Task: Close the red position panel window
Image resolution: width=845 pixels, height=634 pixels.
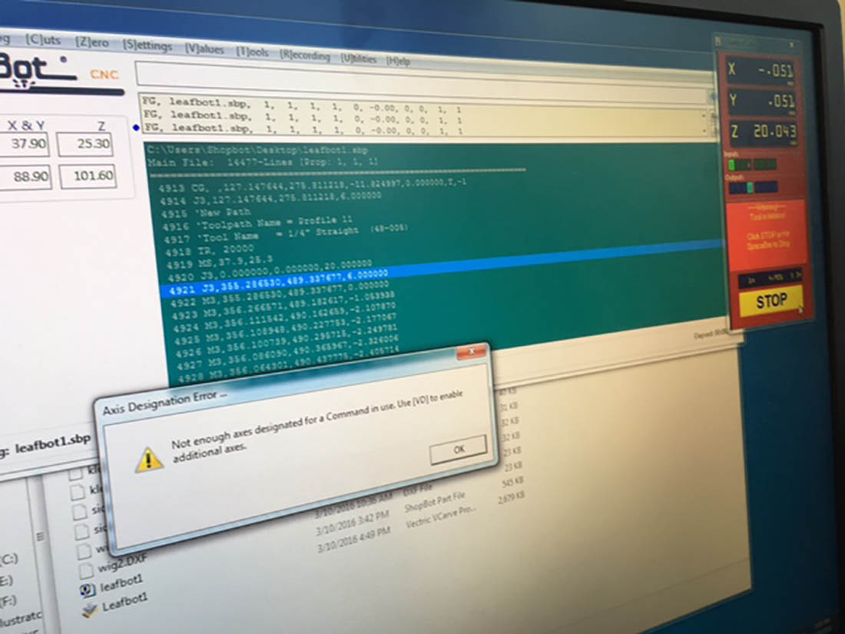Action: pos(791,45)
